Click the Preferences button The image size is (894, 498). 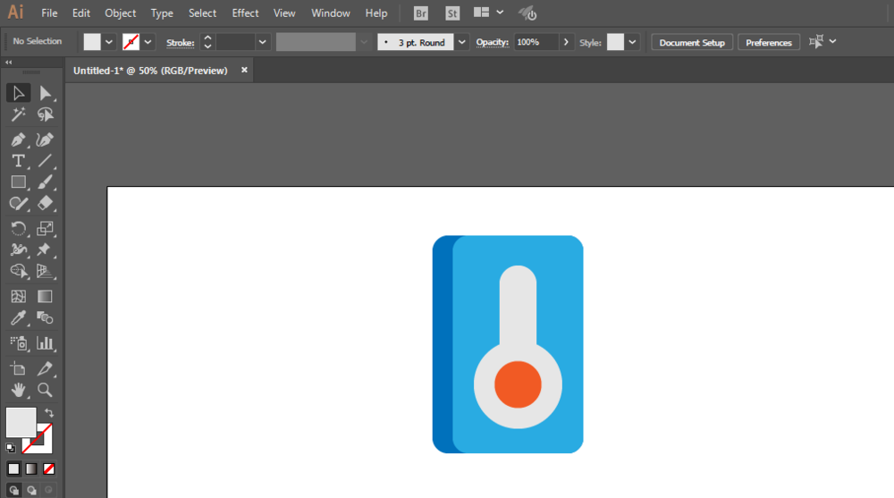click(x=769, y=42)
